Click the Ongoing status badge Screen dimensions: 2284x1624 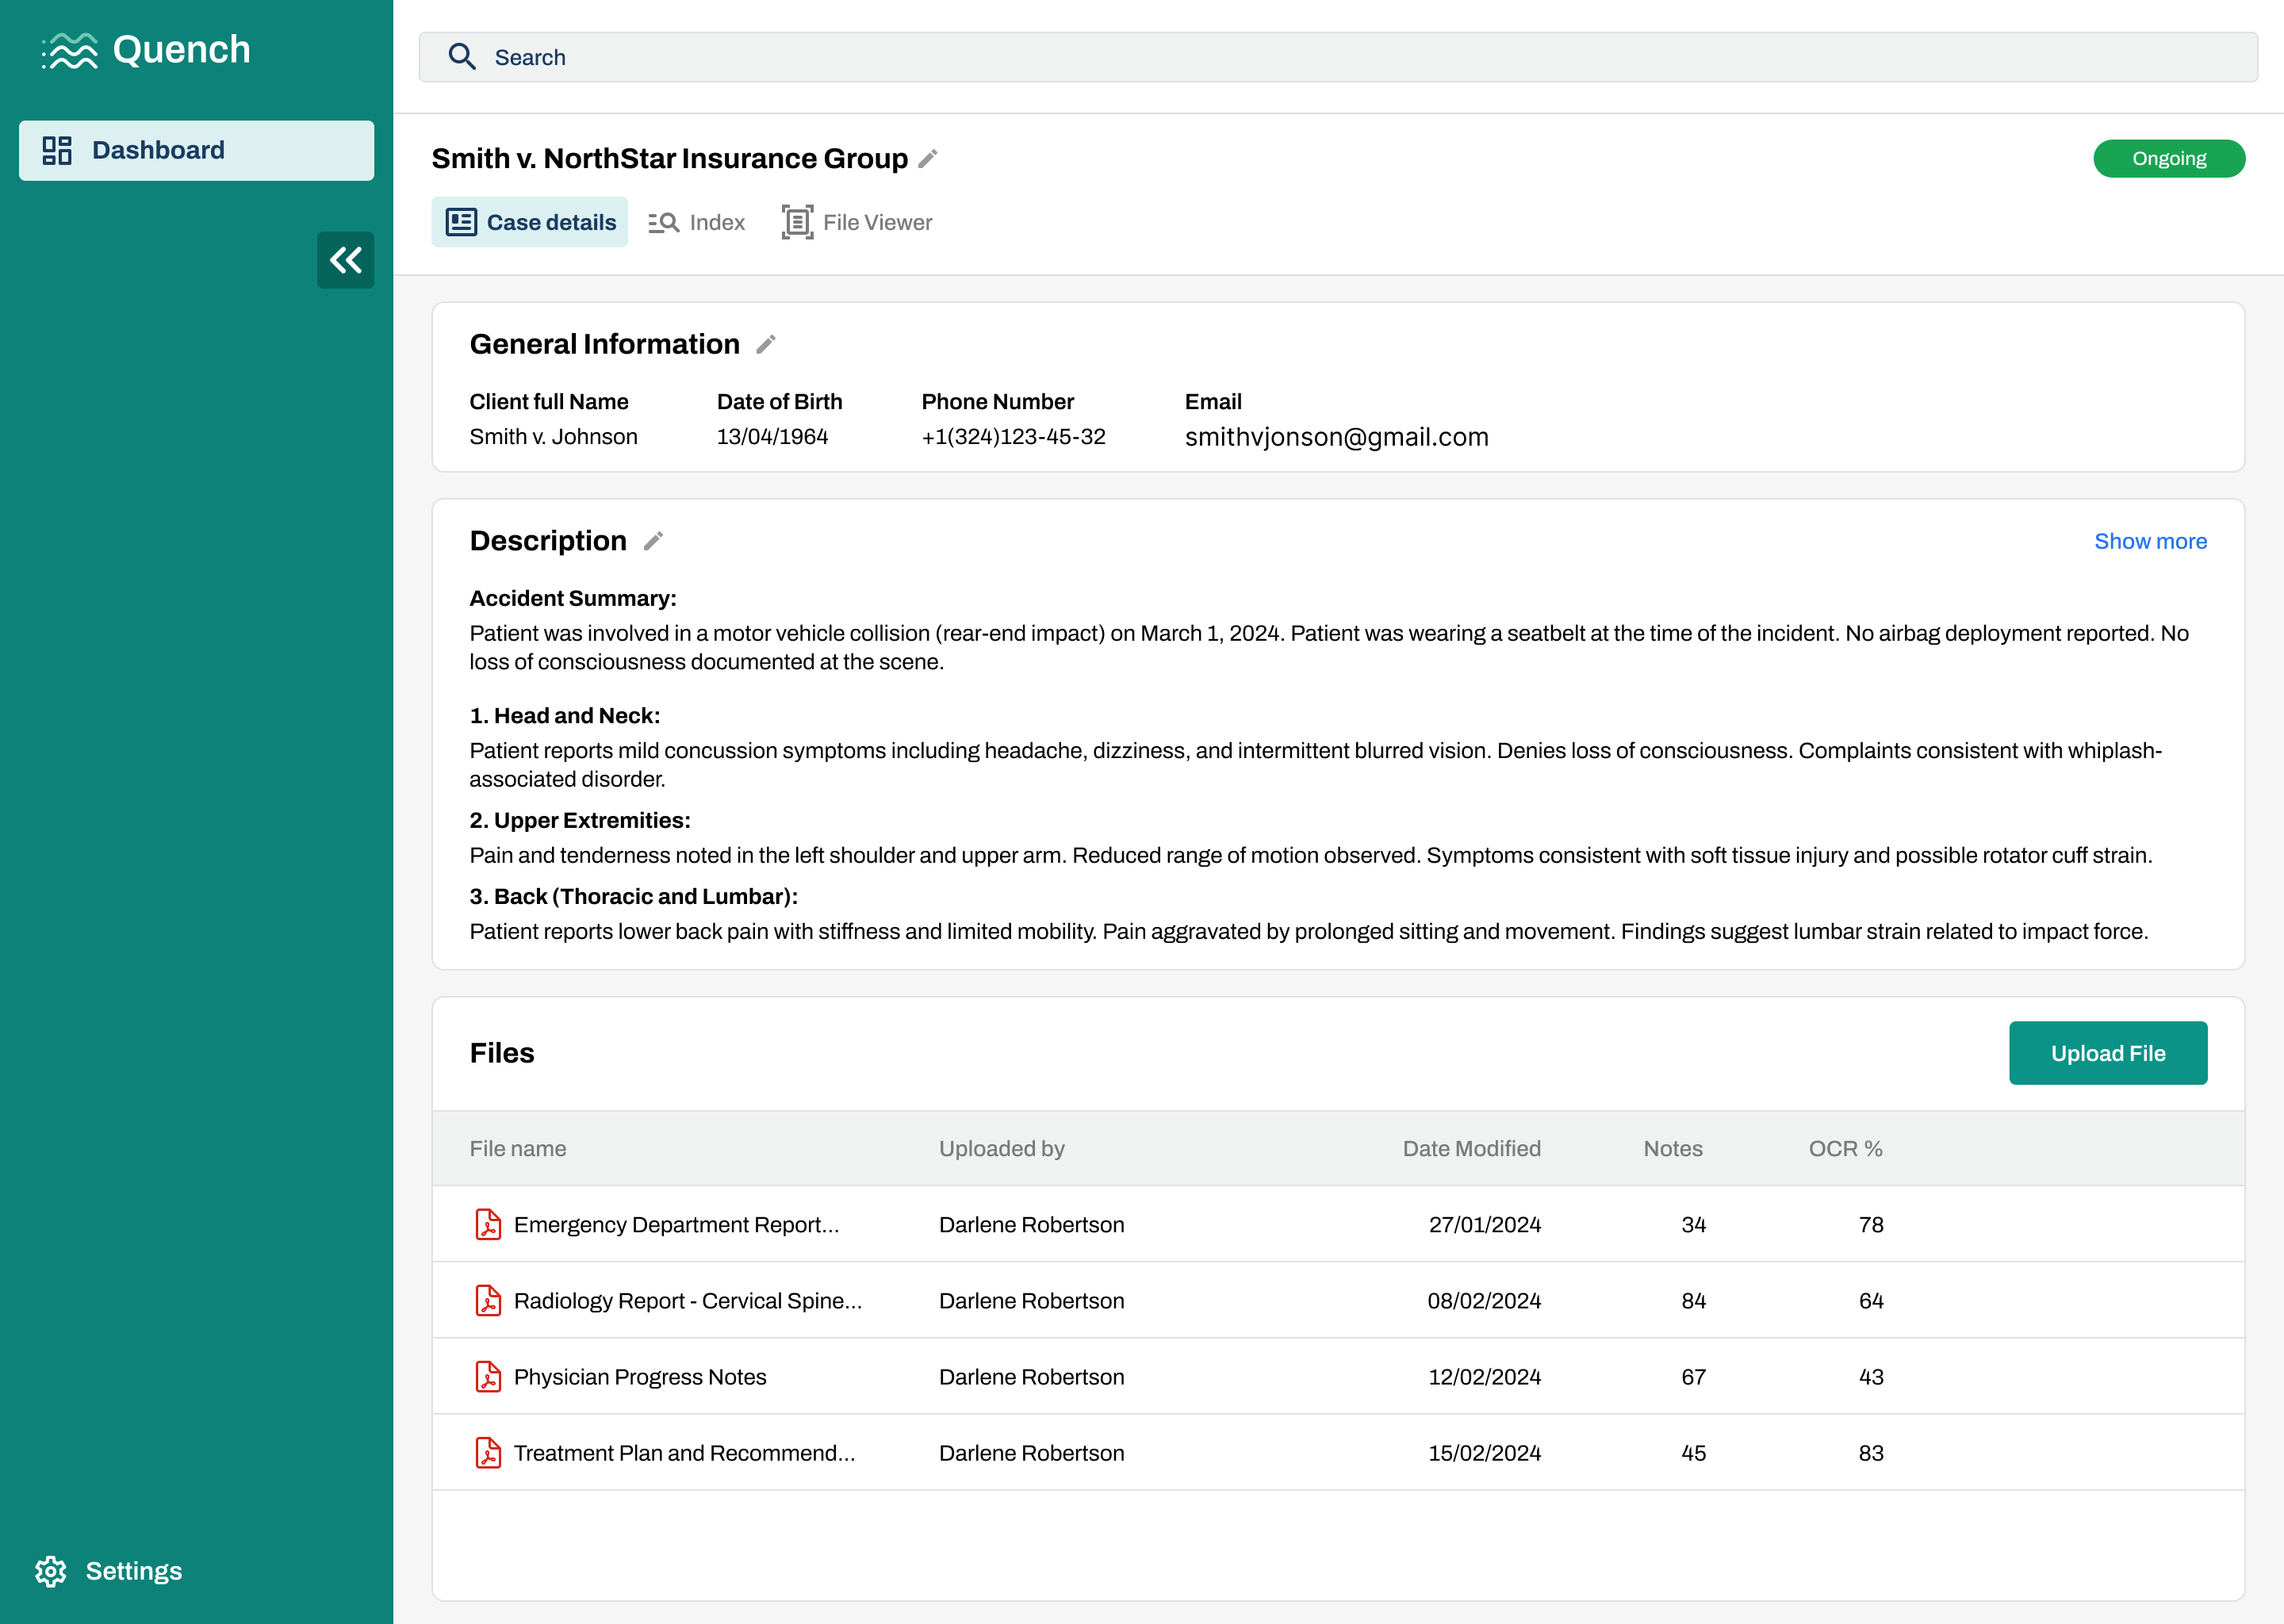(x=2168, y=159)
